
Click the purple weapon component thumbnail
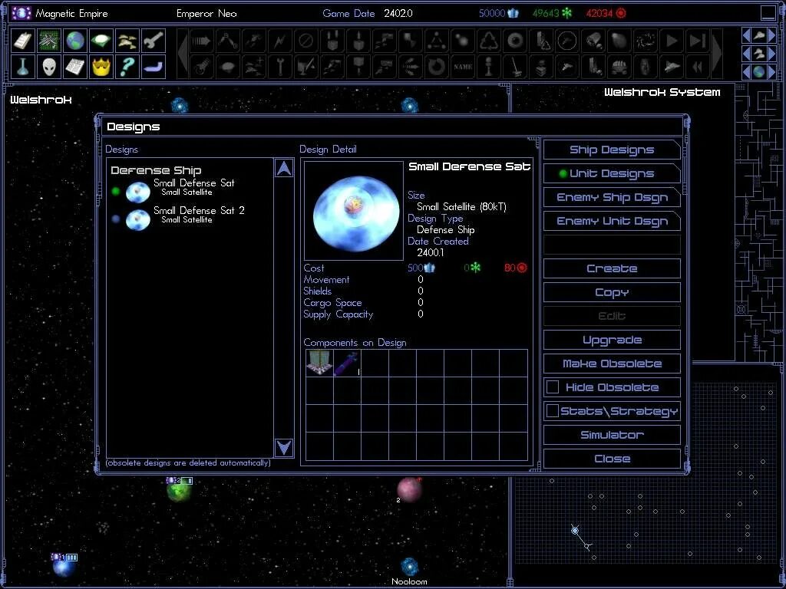coord(347,363)
